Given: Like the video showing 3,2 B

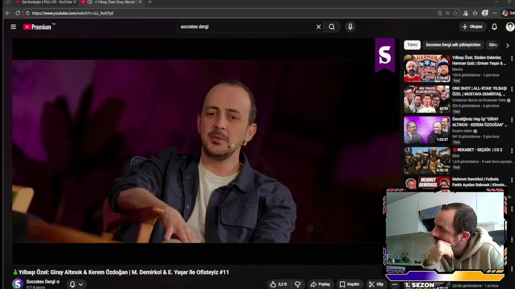Looking at the screenshot, I should [x=279, y=284].
